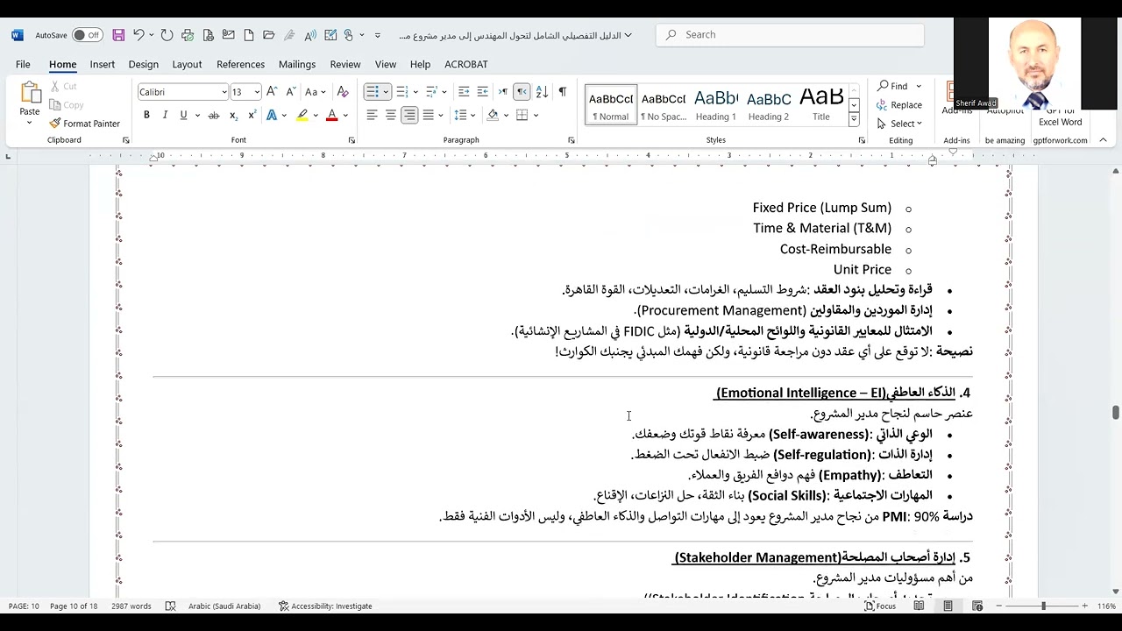Screen dimensions: 1122x631
Task: Enter Focus mode from status bar
Action: 880,606
